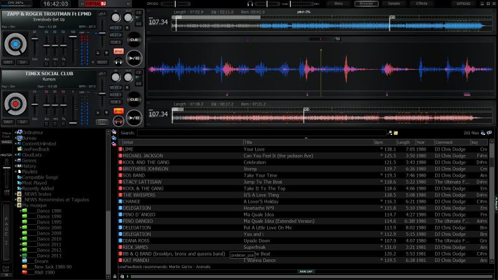The height and width of the screenshot is (280, 498).
Task: Click the blue jog wheel on top deck
Action: pos(15,44)
